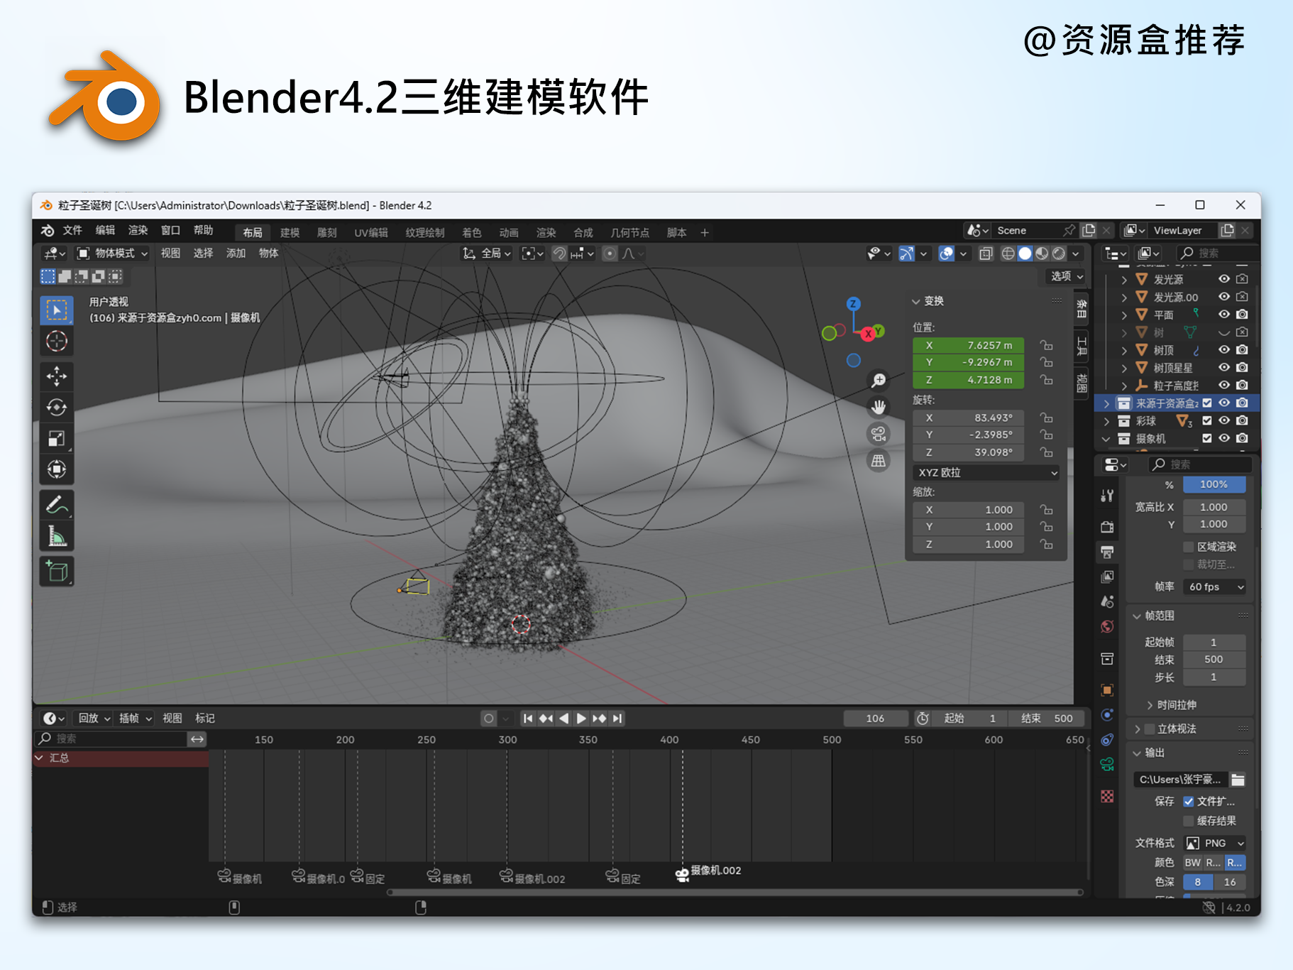Play the timeline animation
This screenshot has width=1293, height=970.
click(581, 719)
